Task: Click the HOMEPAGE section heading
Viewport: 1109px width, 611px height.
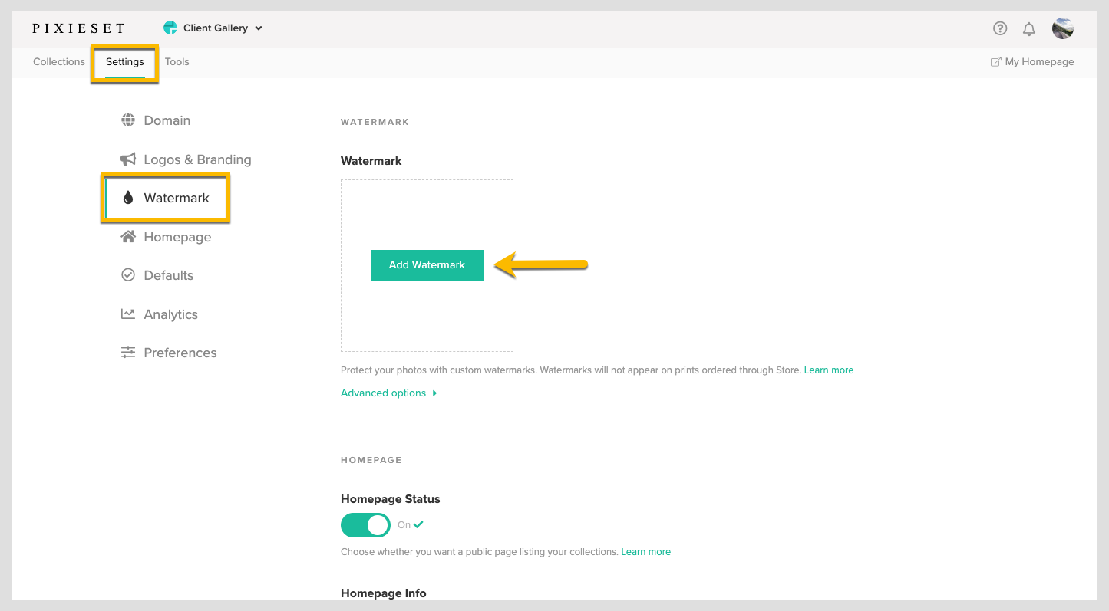Action: 371,460
